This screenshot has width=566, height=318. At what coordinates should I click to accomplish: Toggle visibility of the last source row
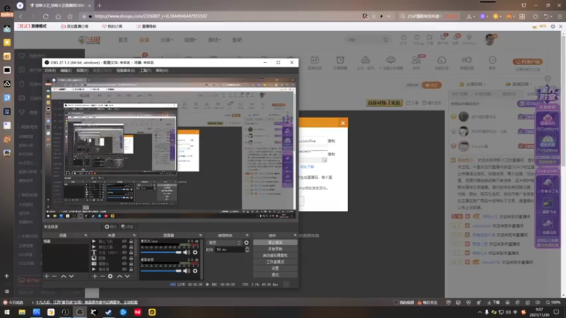pyautogui.click(x=125, y=269)
